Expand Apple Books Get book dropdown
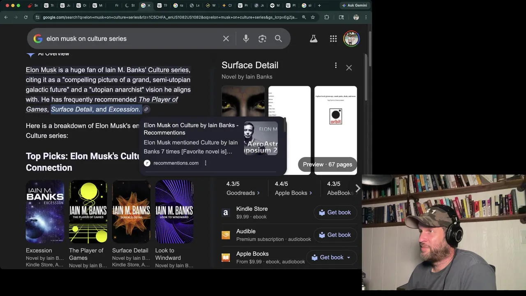526x296 pixels. [x=348, y=257]
